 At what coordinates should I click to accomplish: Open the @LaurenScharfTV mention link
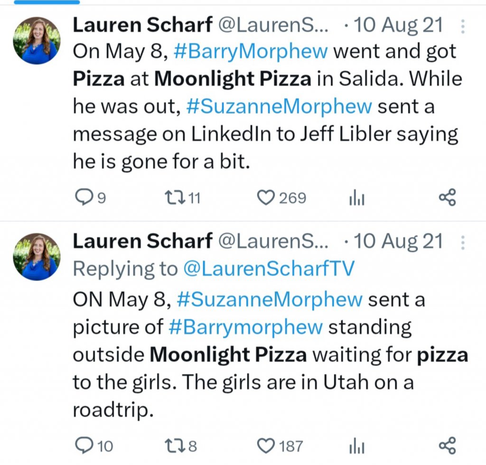pyautogui.click(x=269, y=269)
